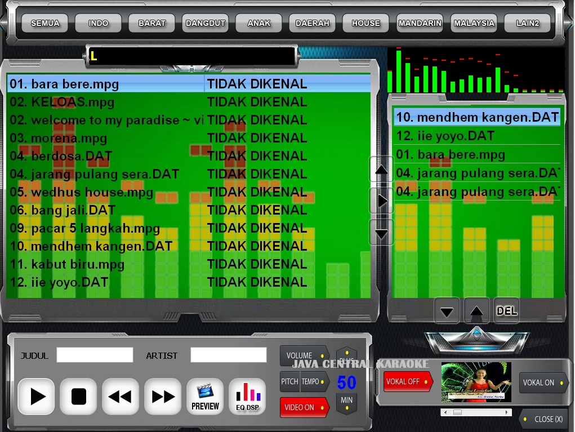The image size is (575, 432).
Task: Open the Preview clapperboard icon
Action: (205, 397)
